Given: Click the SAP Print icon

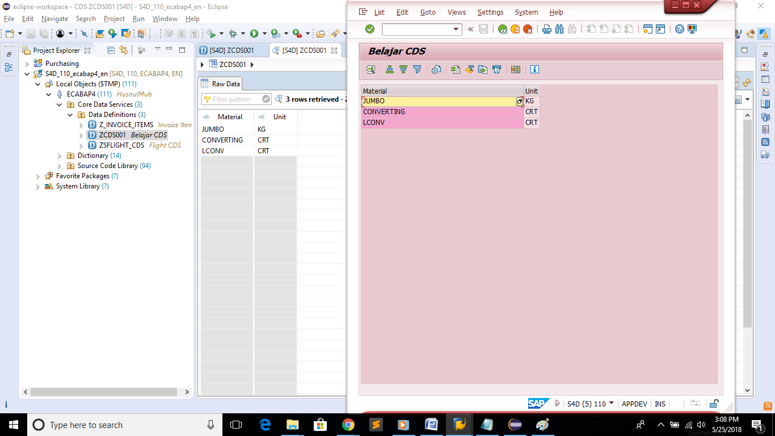Looking at the screenshot, I should 547,29.
